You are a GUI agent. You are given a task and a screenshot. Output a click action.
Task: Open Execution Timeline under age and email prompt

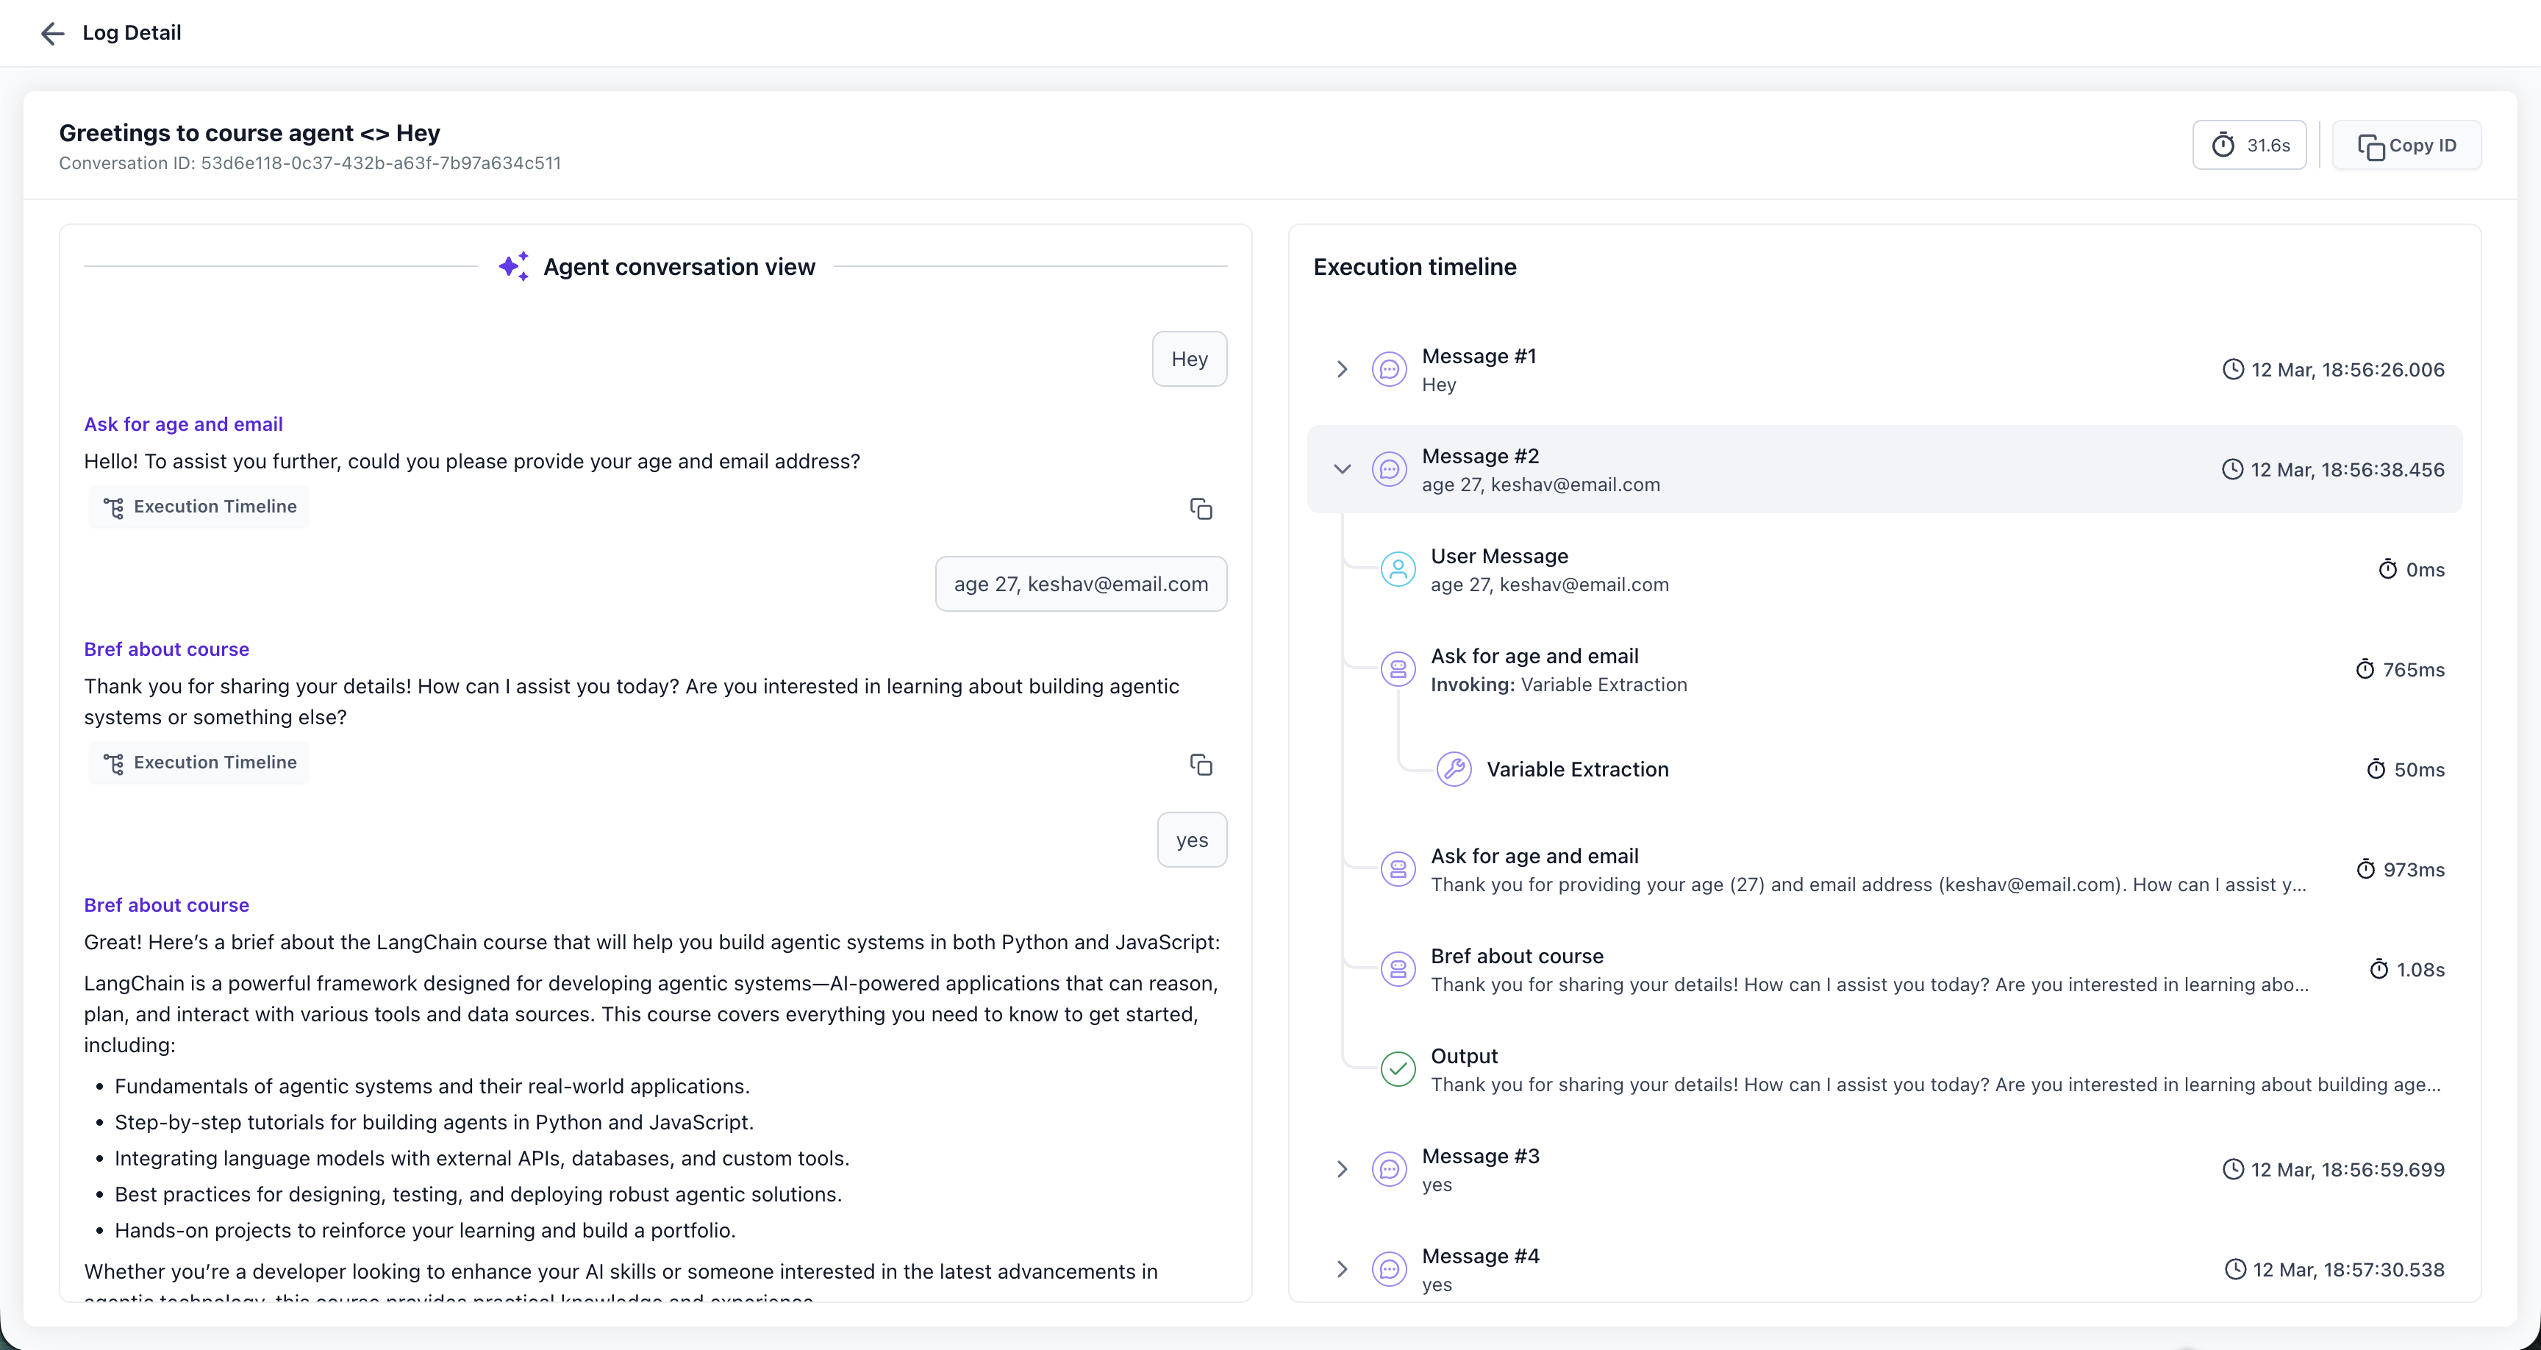click(199, 506)
